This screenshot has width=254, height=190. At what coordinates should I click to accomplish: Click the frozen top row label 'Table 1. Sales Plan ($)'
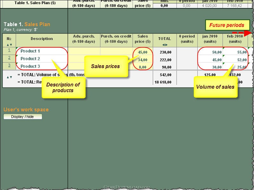click(35, 3)
